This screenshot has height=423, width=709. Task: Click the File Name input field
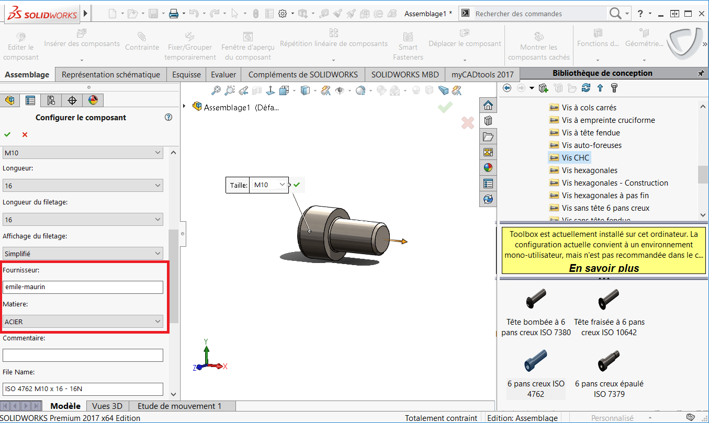click(x=83, y=389)
